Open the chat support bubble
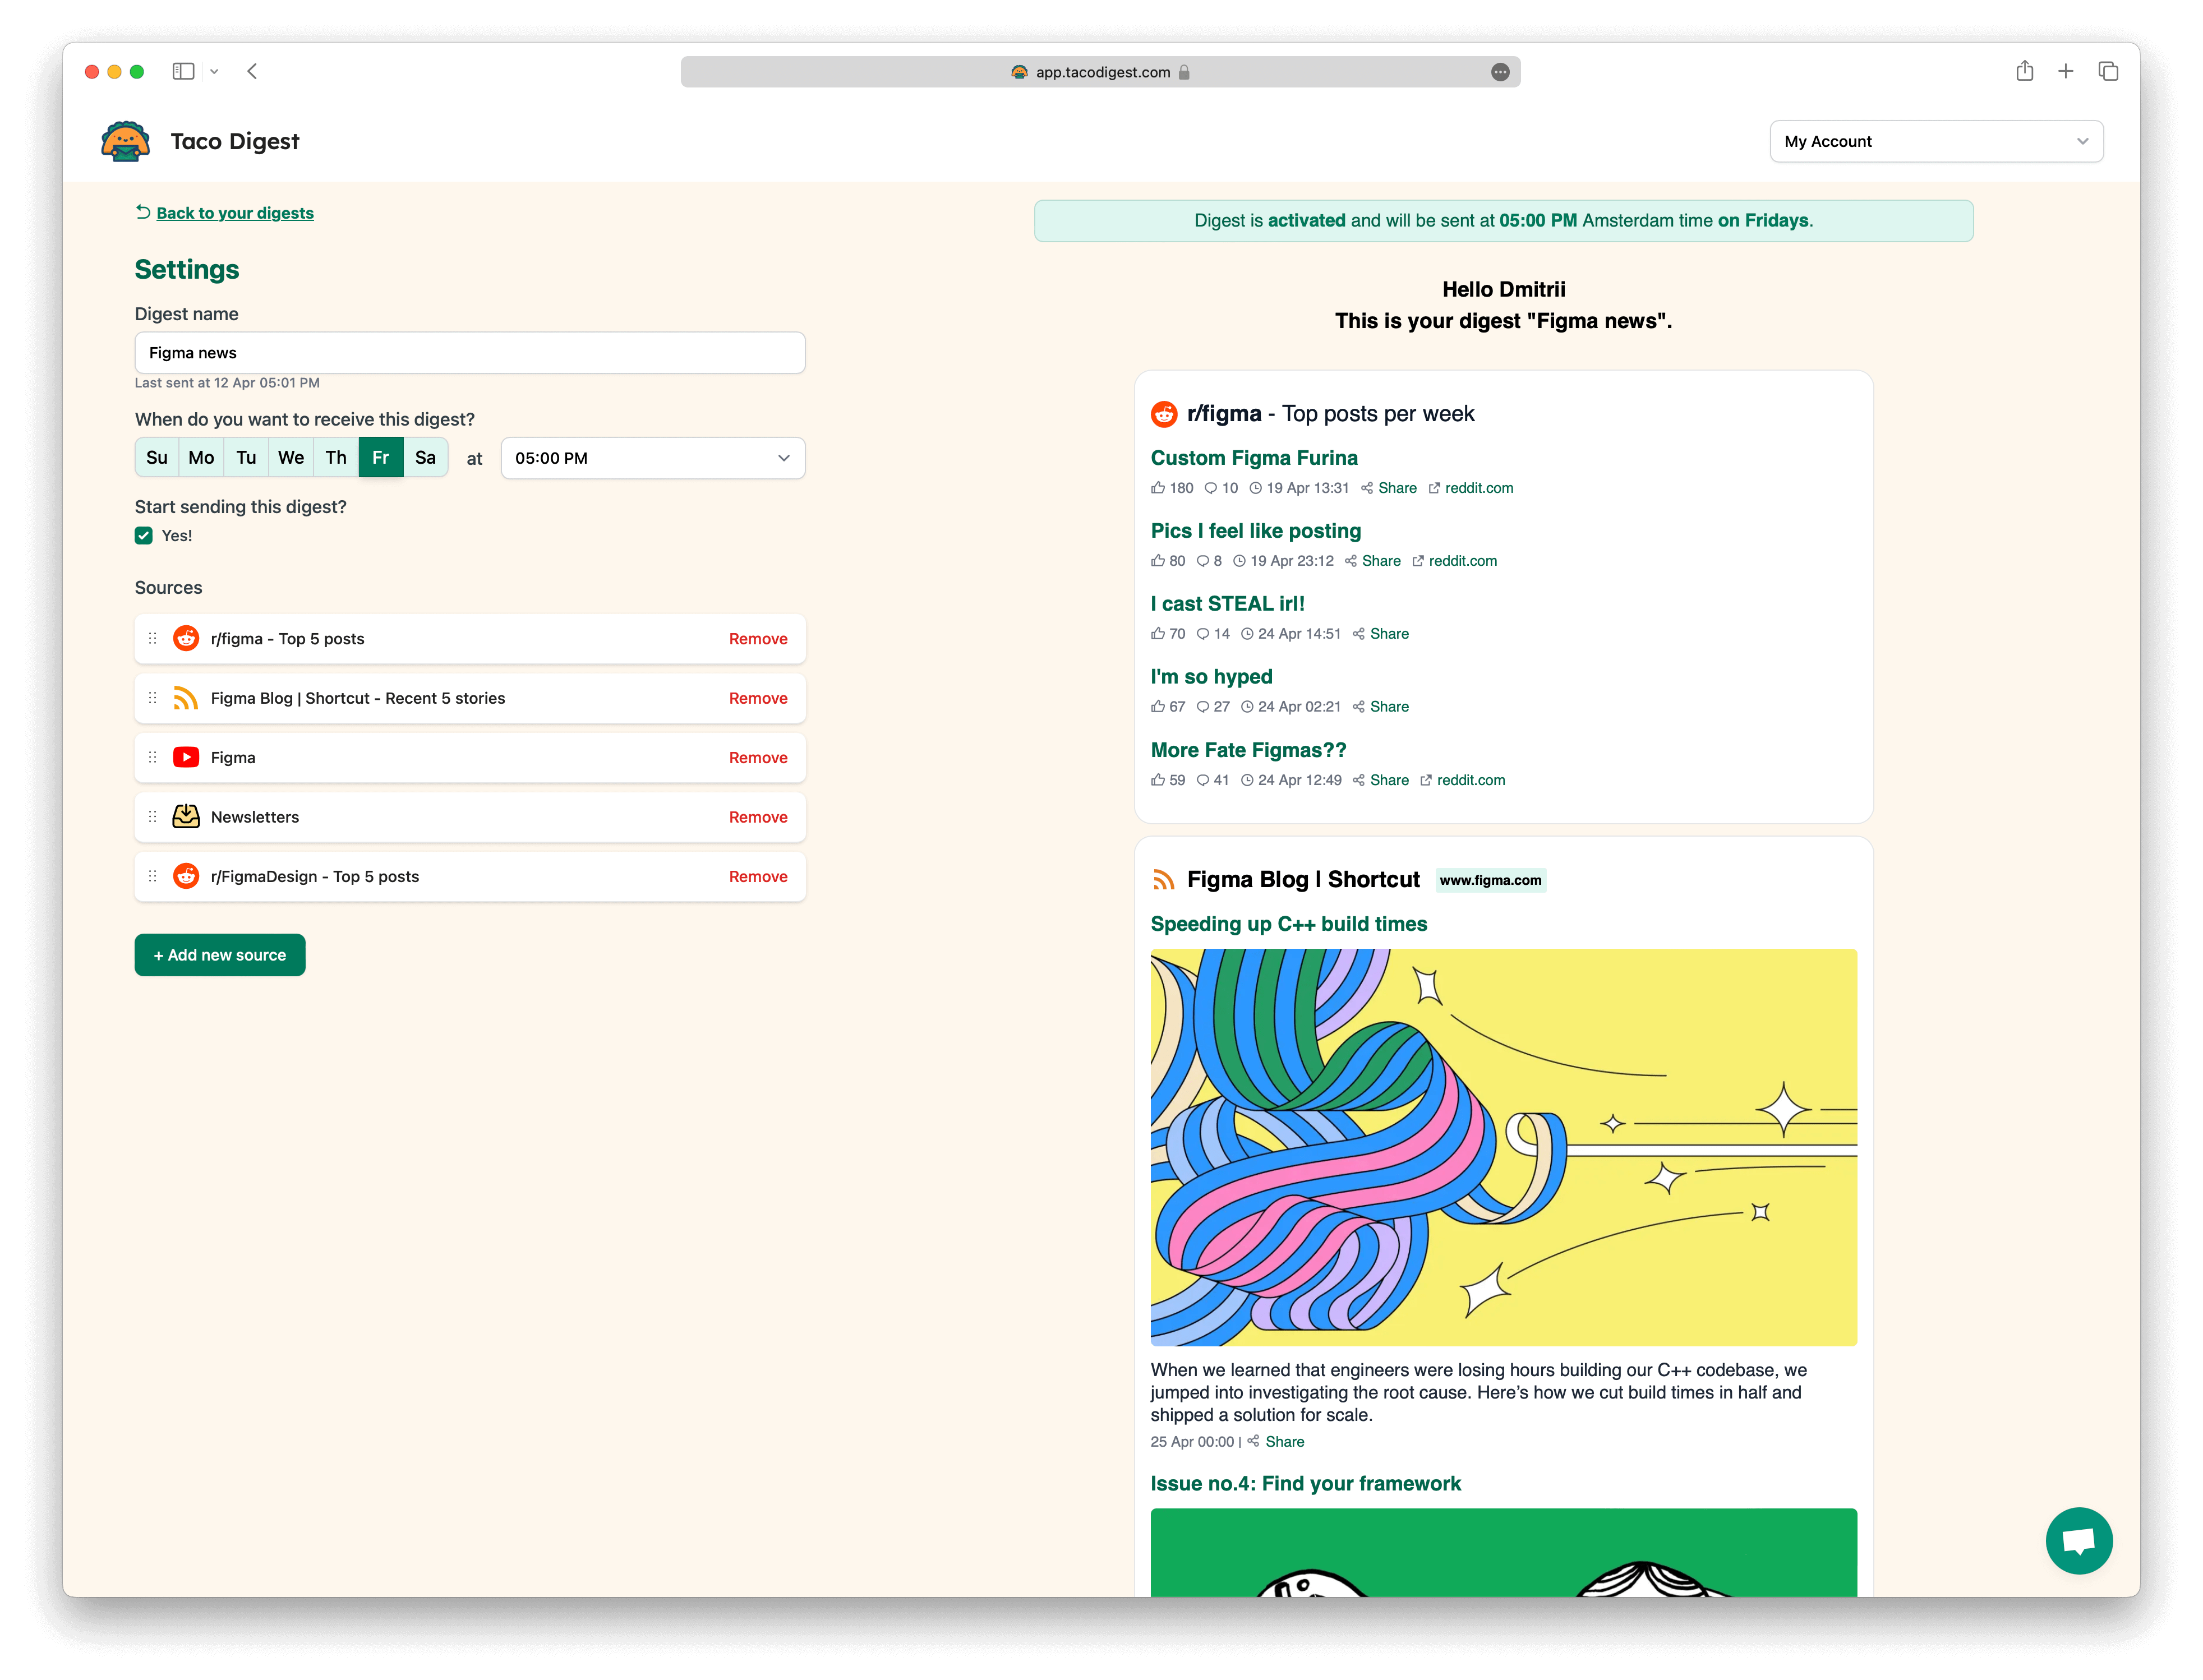2203x1680 pixels. (2078, 1540)
